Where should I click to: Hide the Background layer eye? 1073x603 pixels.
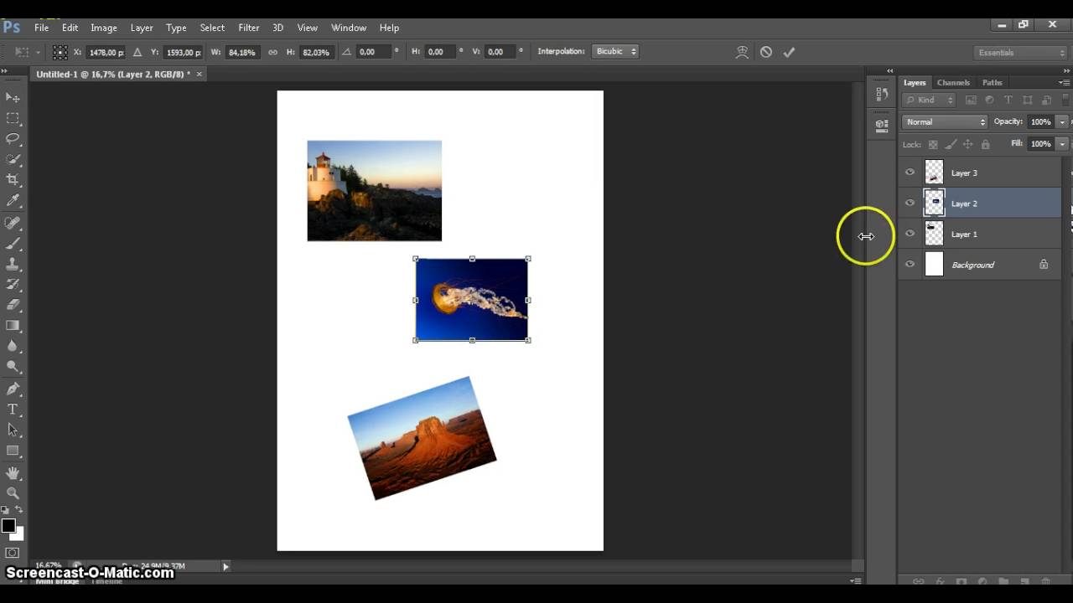[x=910, y=265]
